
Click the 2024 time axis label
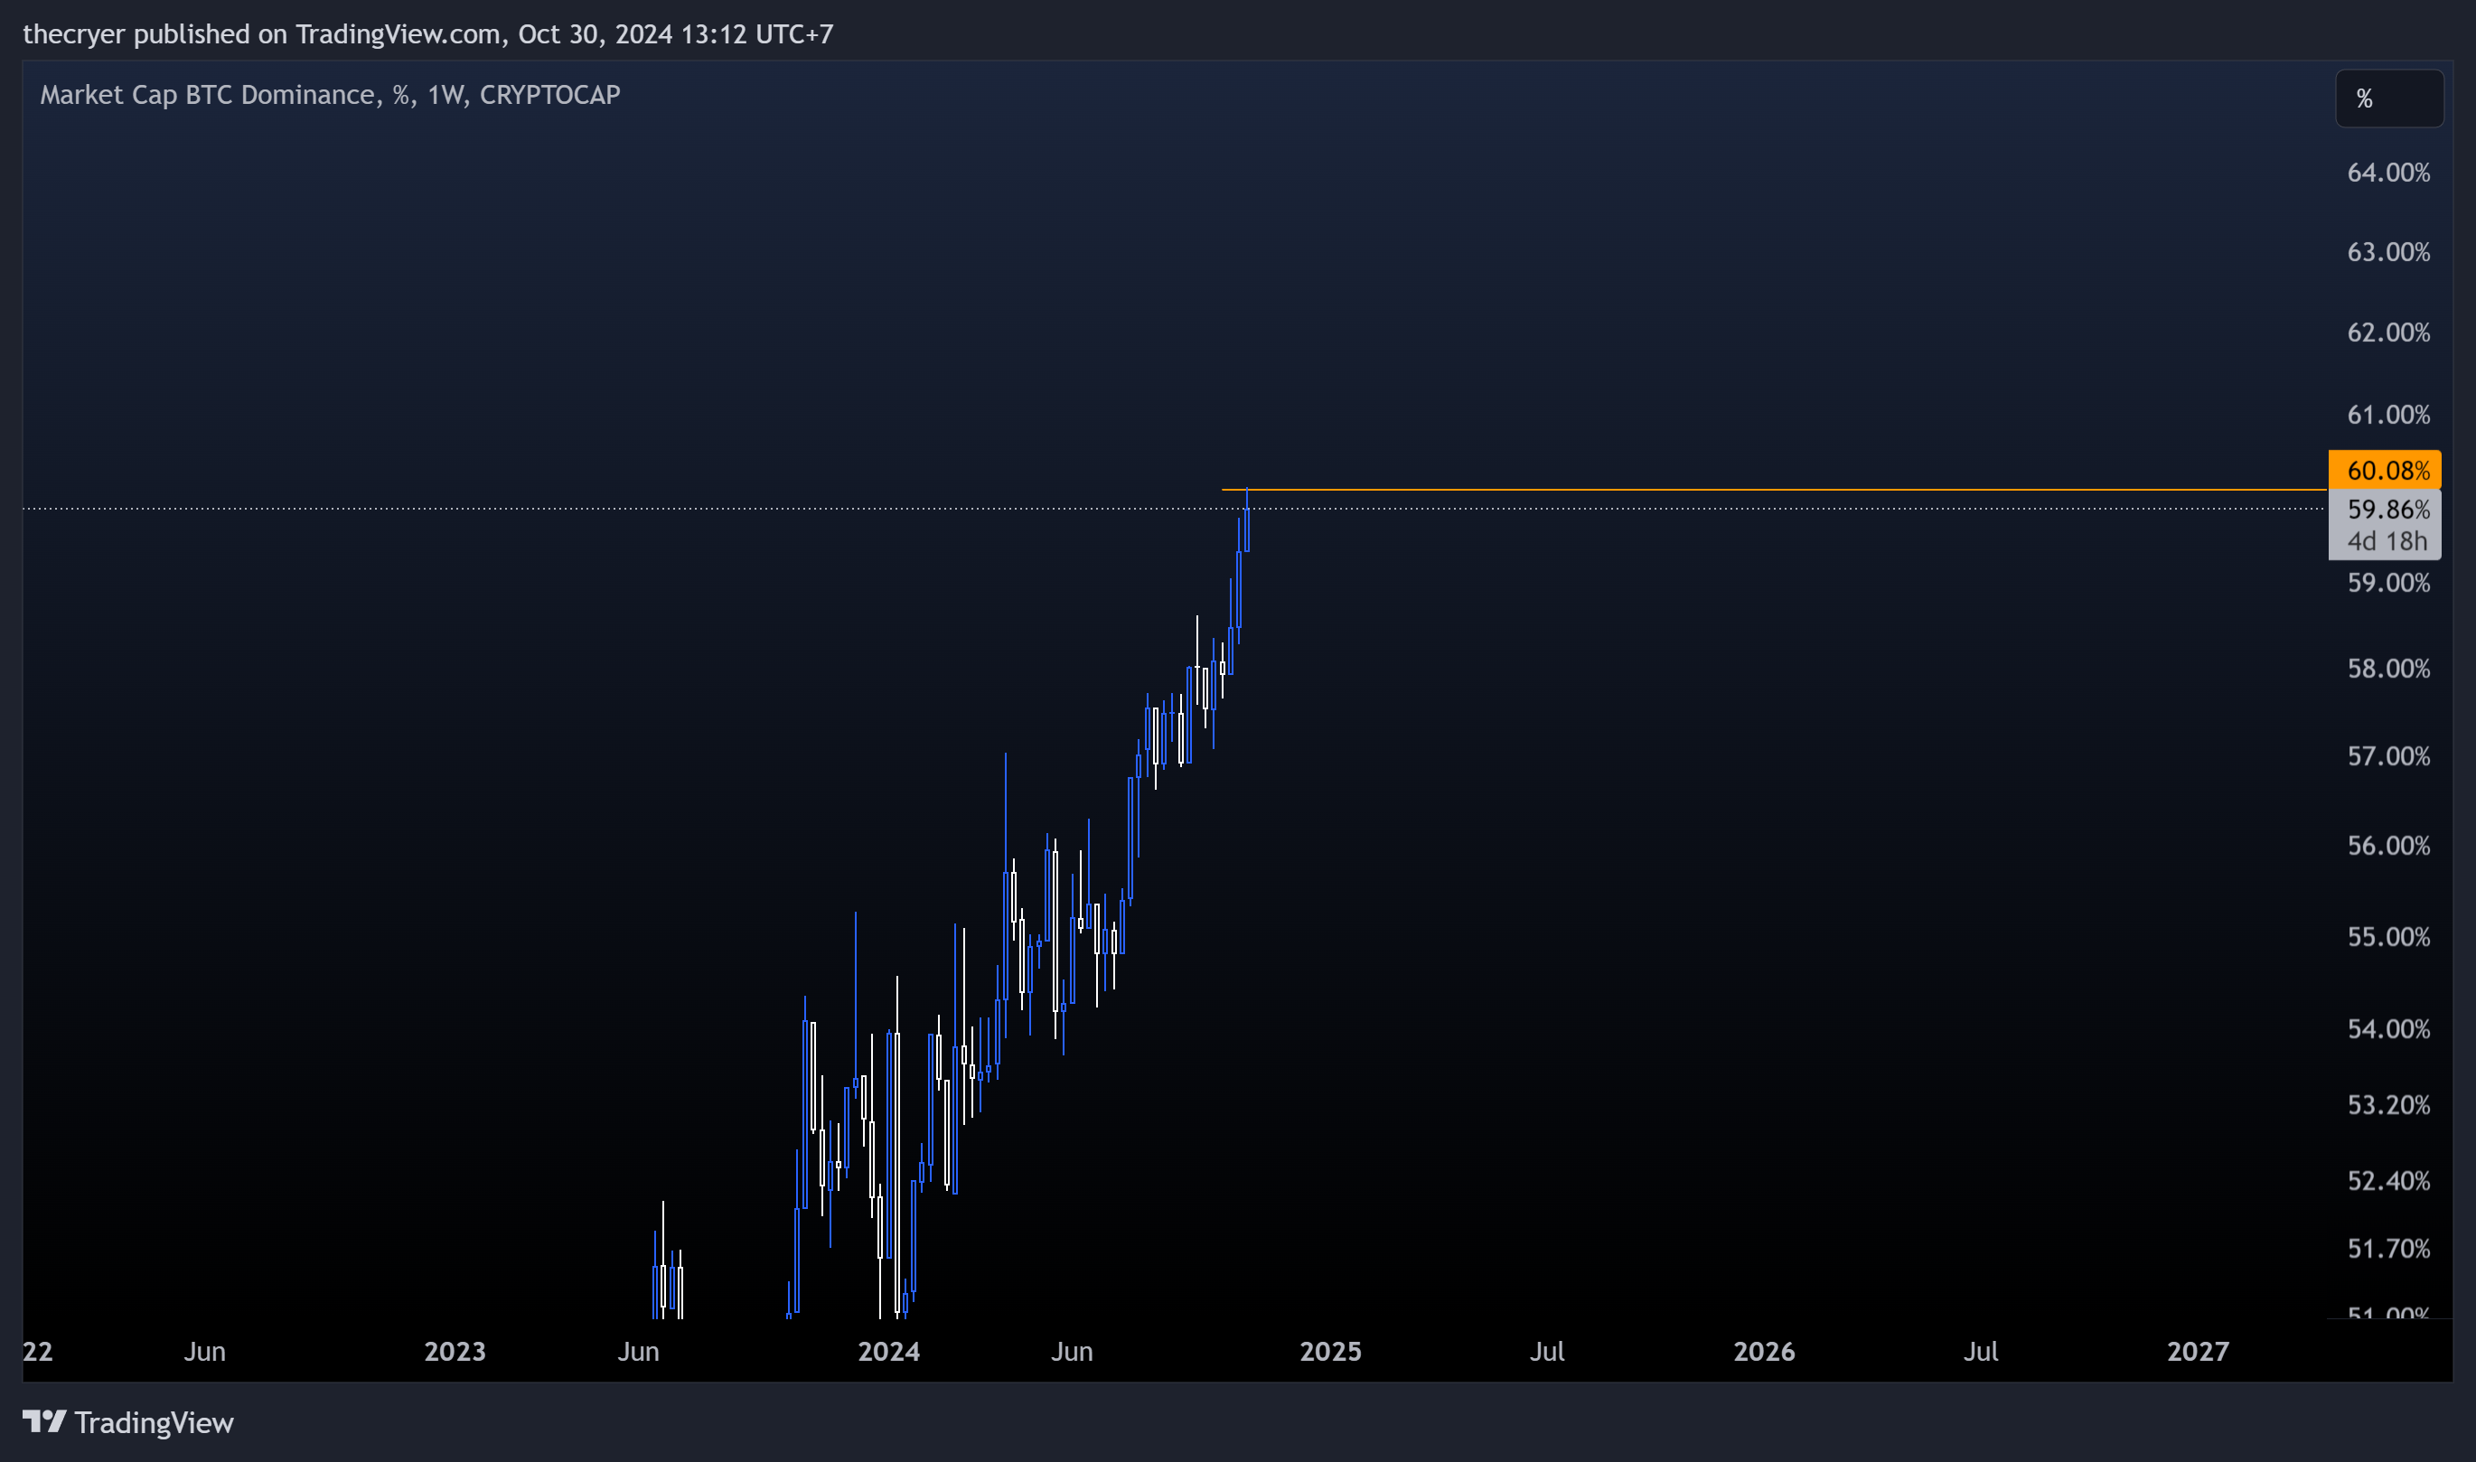(888, 1351)
